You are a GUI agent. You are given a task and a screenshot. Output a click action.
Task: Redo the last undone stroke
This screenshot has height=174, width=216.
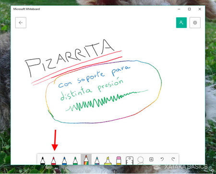[x=173, y=159]
